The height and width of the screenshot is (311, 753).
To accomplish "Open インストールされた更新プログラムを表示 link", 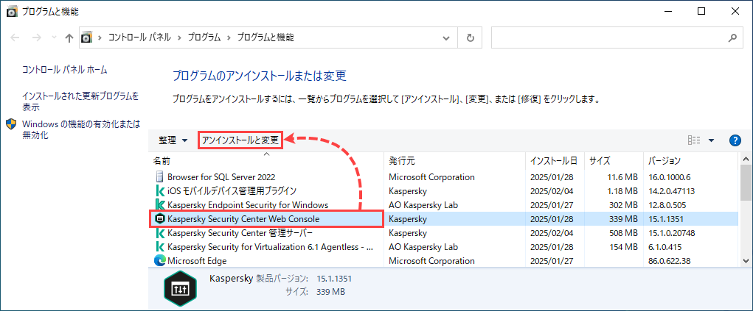I will click(x=80, y=102).
